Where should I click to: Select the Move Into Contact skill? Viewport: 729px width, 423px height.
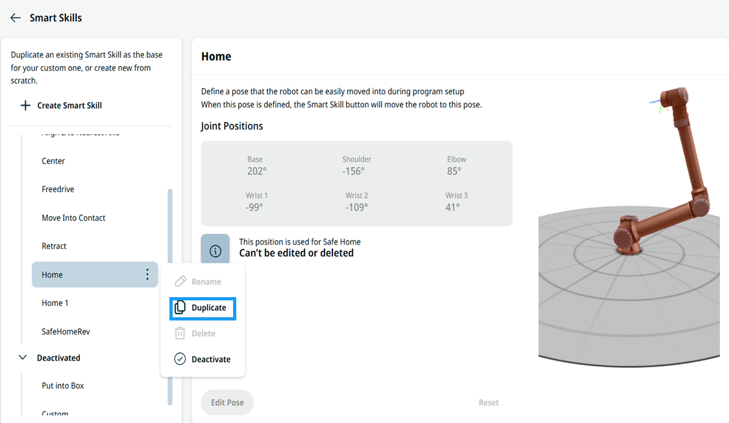[x=73, y=217]
